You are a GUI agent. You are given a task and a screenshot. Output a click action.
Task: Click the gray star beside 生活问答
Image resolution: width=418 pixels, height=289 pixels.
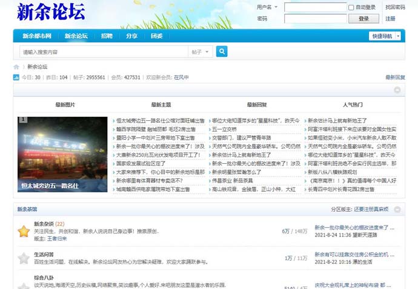(23, 258)
